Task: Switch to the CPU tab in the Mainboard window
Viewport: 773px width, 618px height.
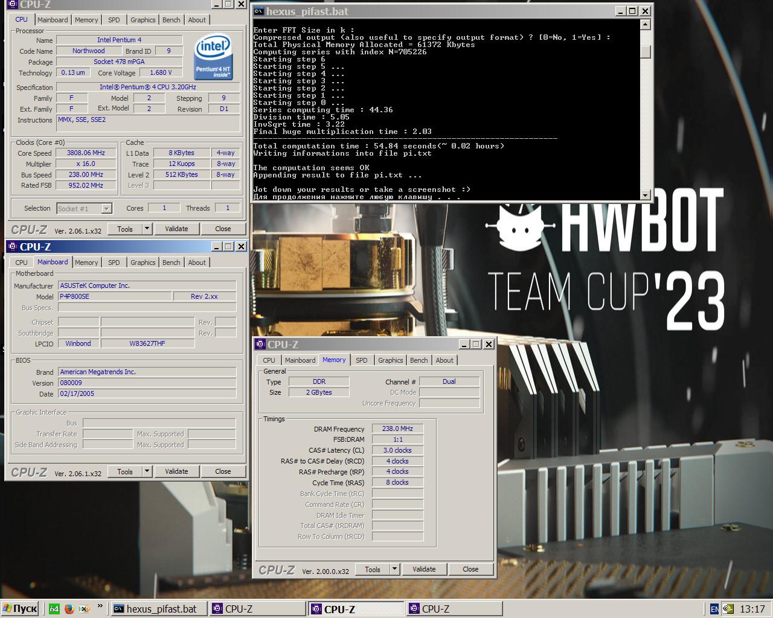Action: 21,263
